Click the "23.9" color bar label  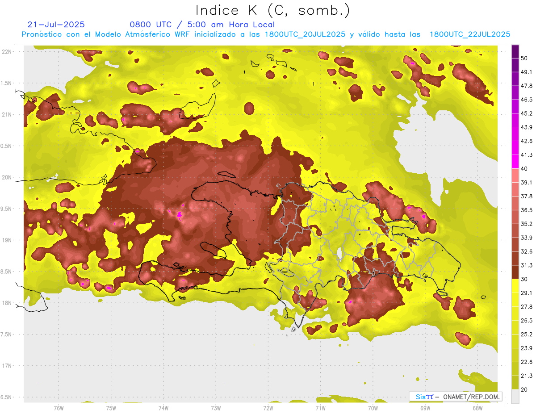(527, 348)
